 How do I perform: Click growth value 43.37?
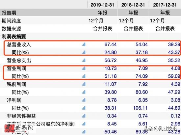174,52
